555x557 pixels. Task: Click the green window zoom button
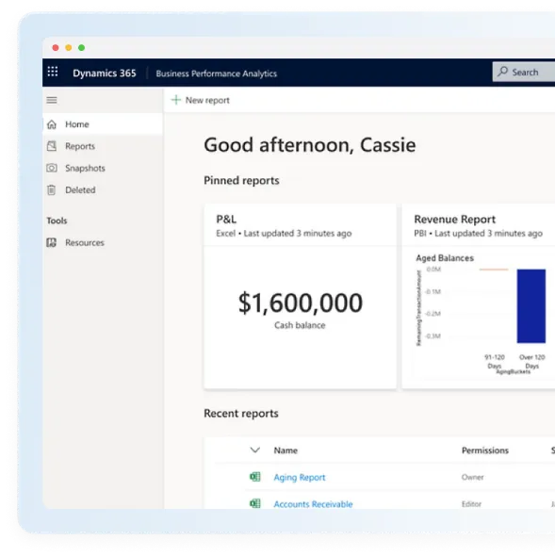point(82,48)
